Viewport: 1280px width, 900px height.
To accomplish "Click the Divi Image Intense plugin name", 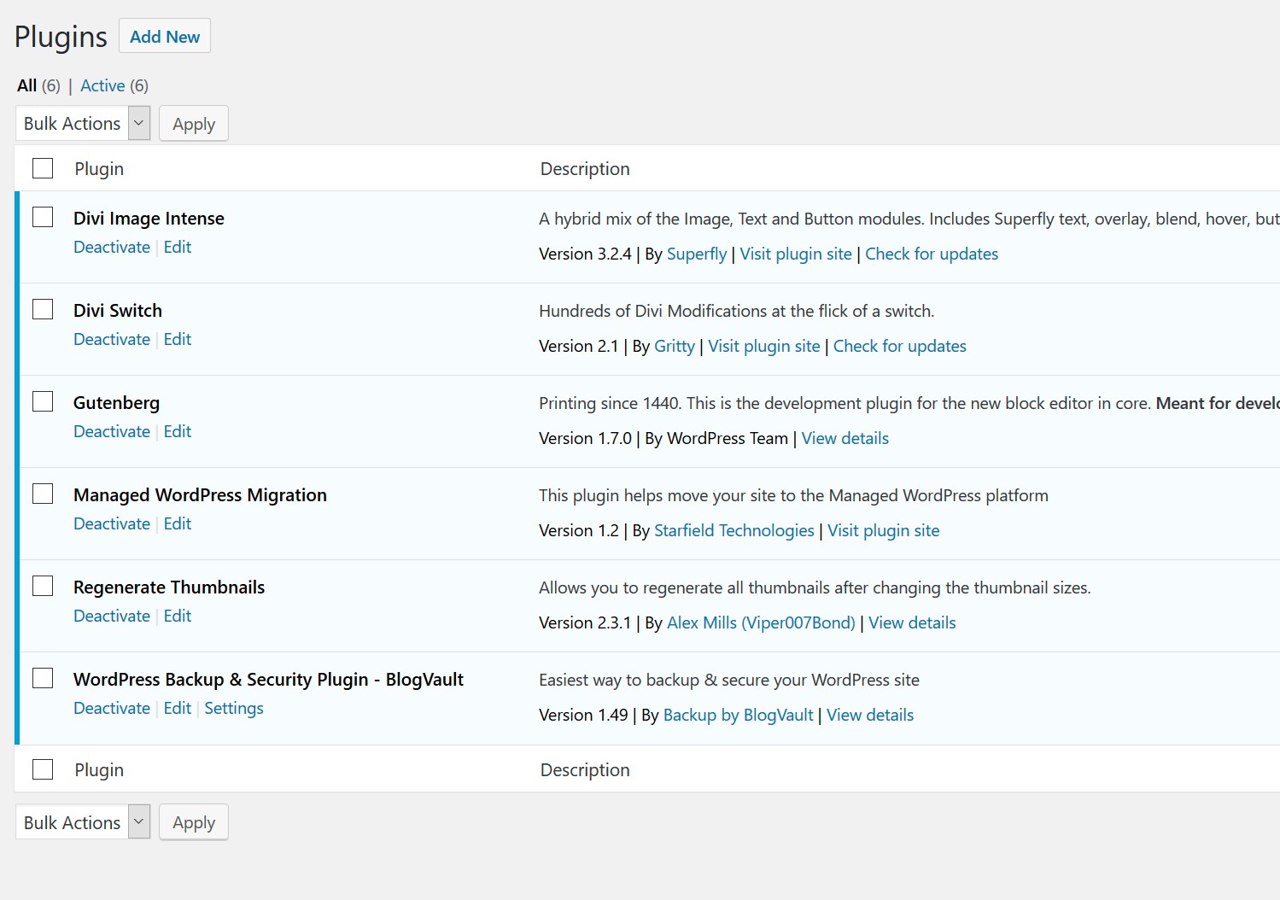I will pyautogui.click(x=149, y=219).
